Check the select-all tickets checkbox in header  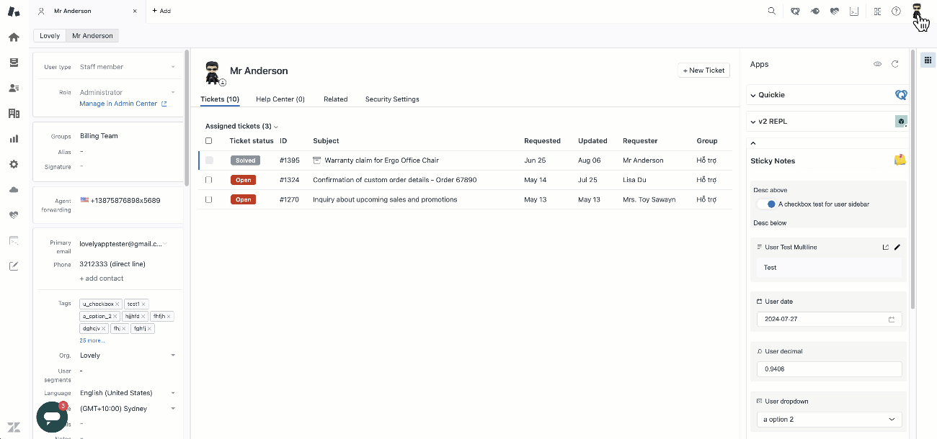(209, 141)
